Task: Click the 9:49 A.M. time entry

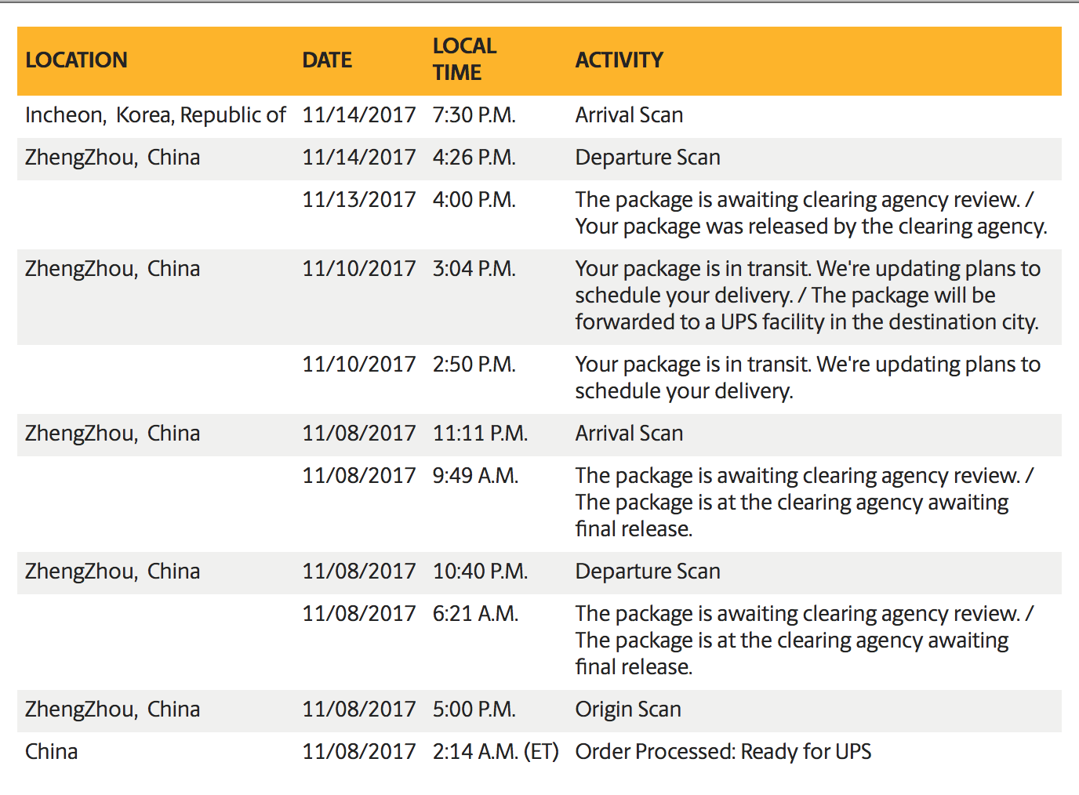Action: [475, 476]
